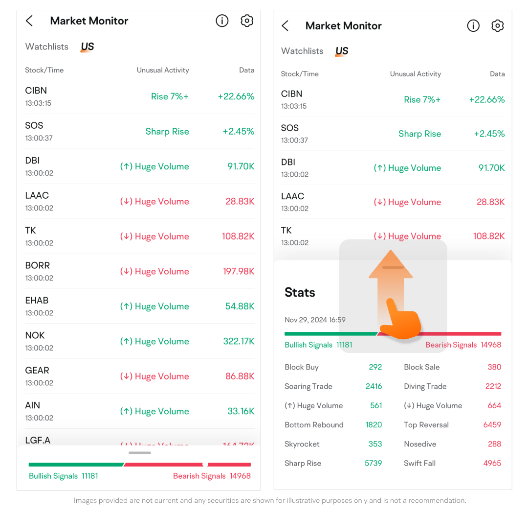528x515 pixels.
Task: Expand the drag handle above Bullish Signals bar
Action: pyautogui.click(x=140, y=453)
